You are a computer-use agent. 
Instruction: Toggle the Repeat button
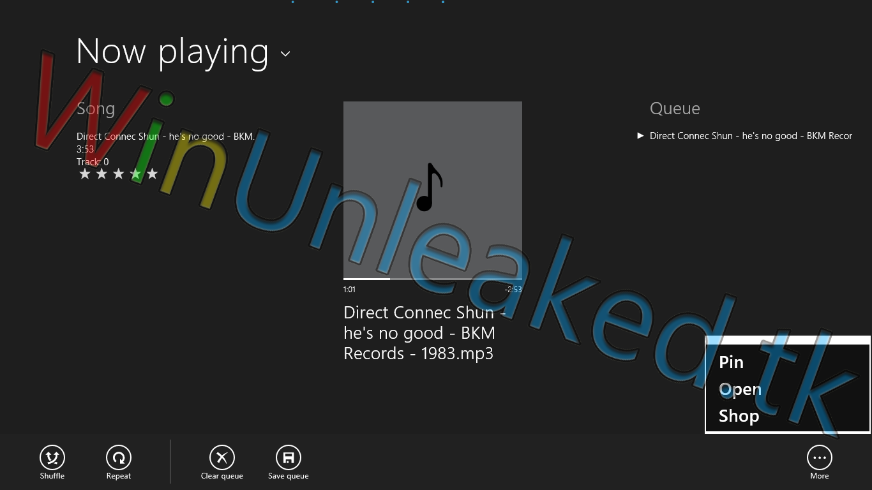[x=119, y=457]
